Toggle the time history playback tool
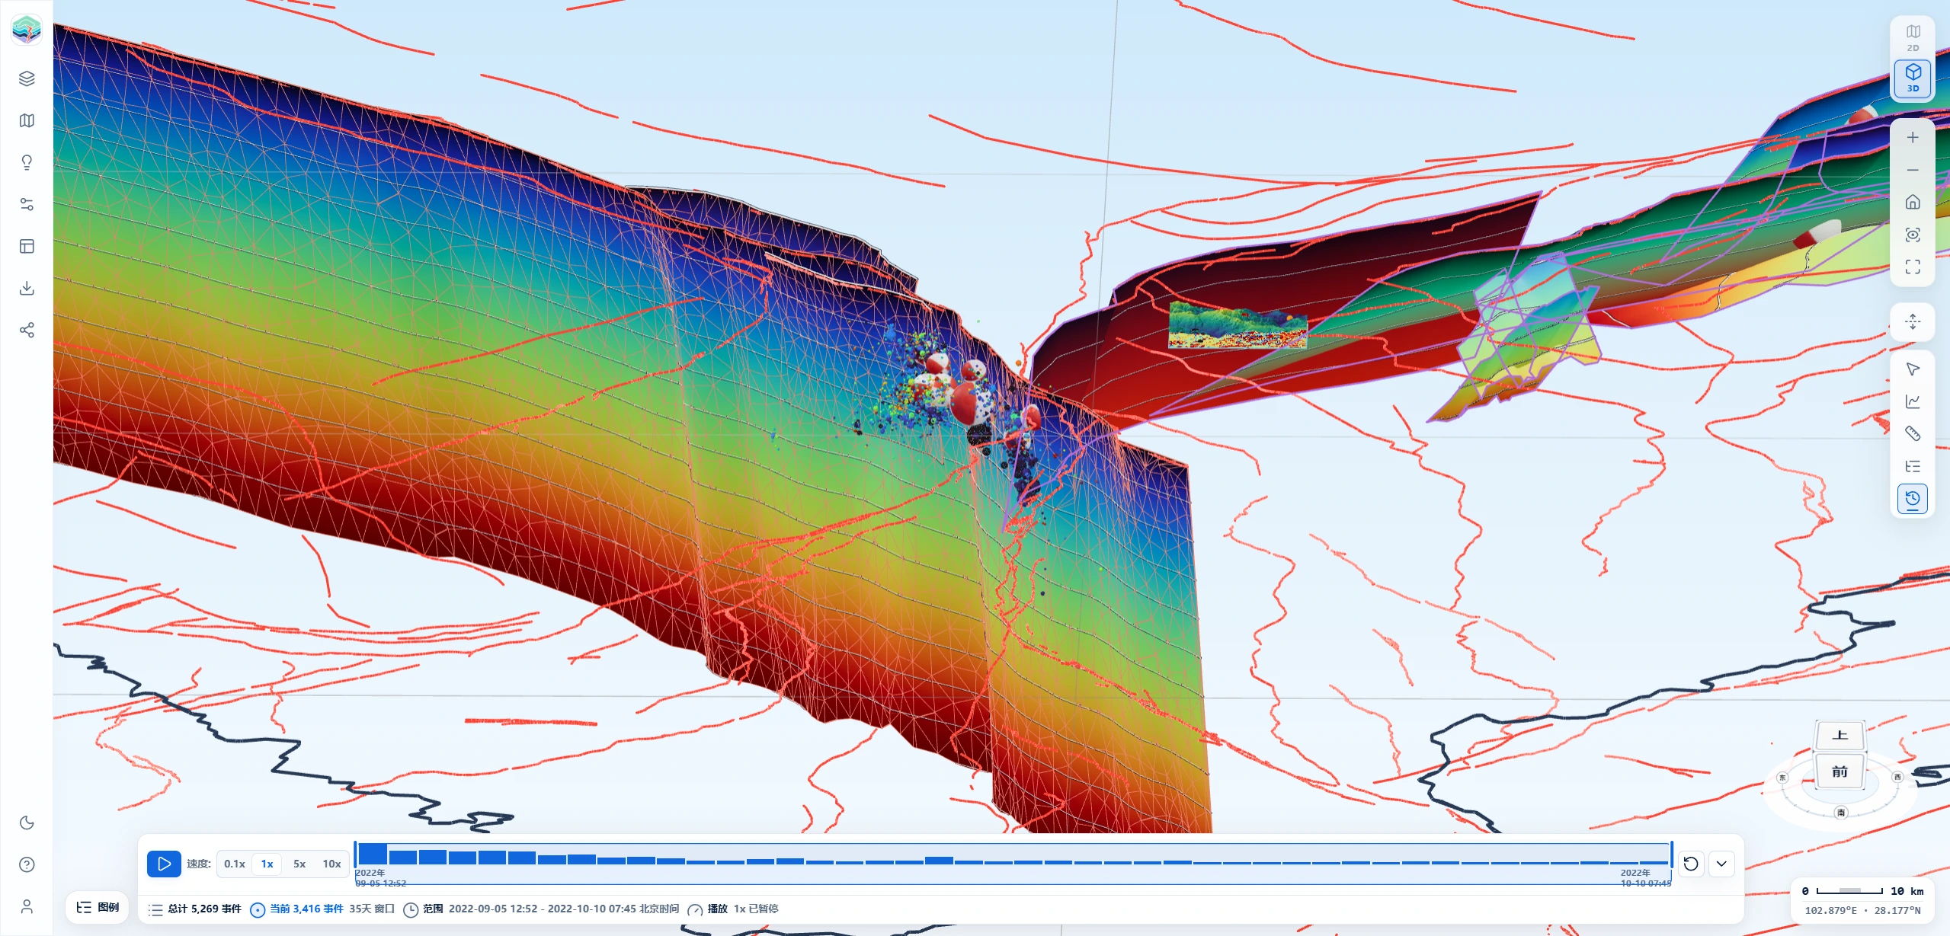The image size is (1950, 936). tap(1913, 499)
